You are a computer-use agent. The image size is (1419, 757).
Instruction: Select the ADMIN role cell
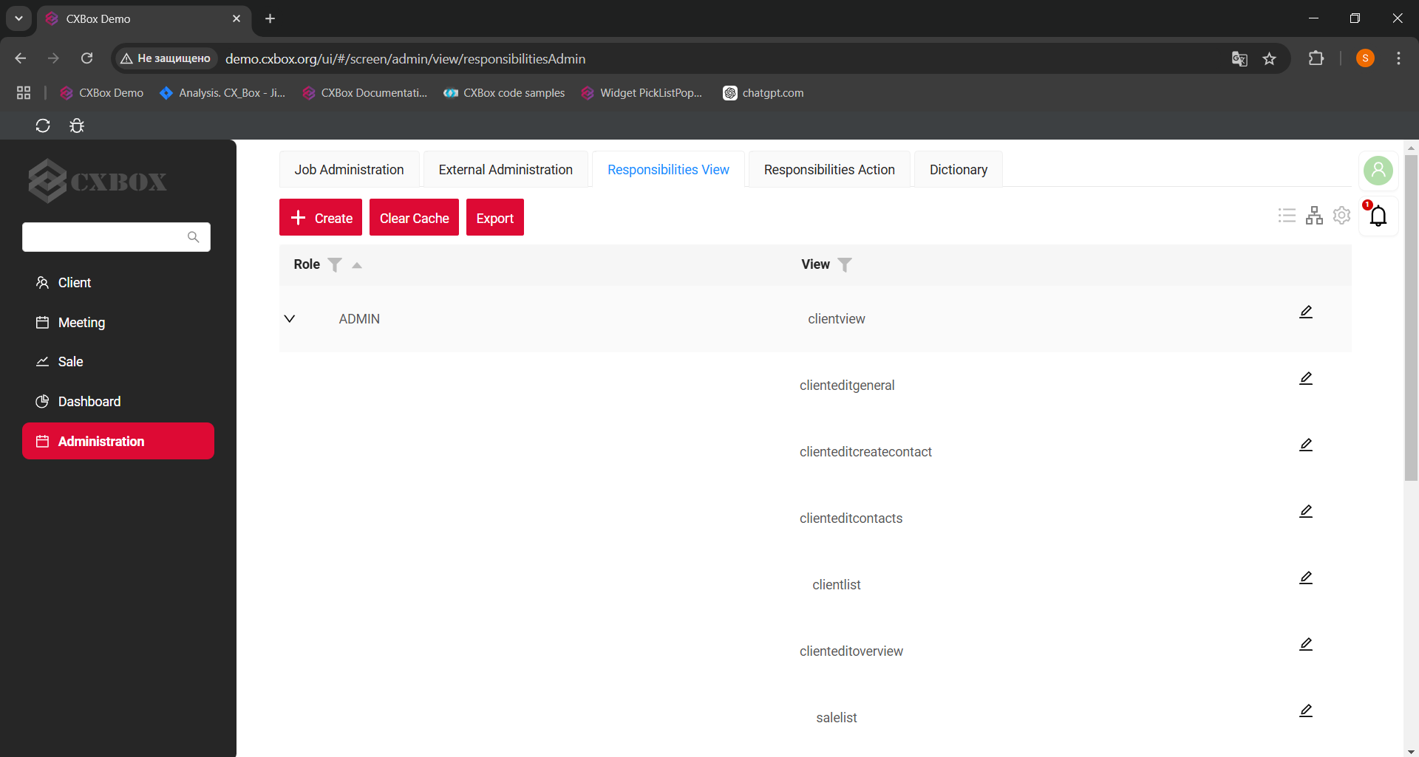click(x=359, y=319)
